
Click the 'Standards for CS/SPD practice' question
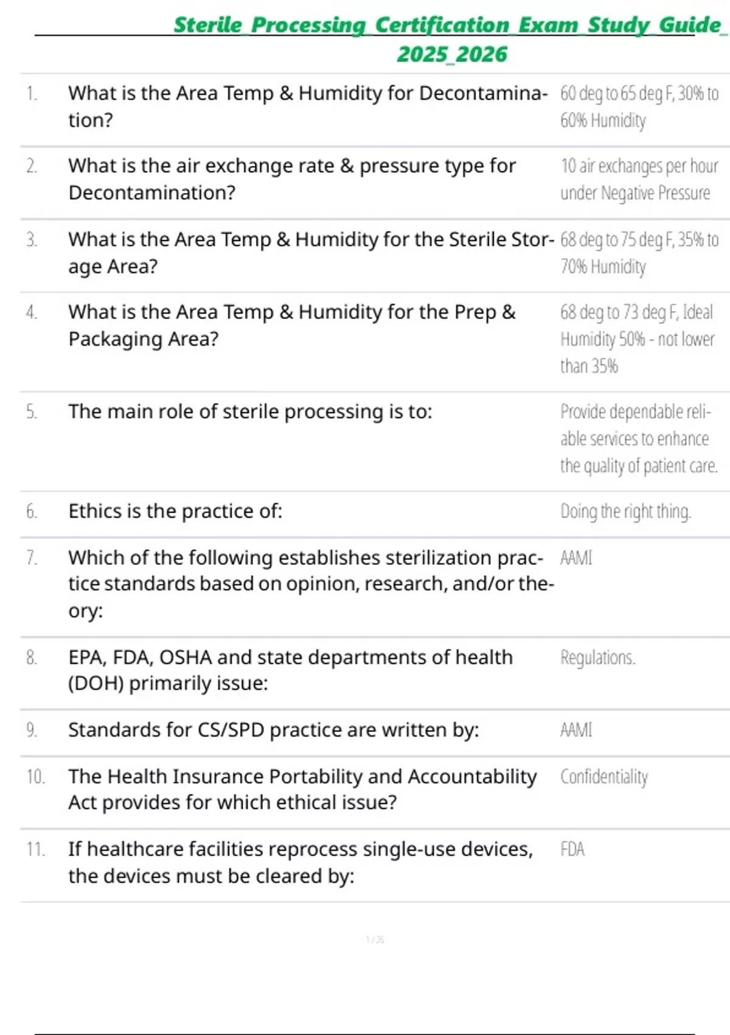[x=273, y=730]
